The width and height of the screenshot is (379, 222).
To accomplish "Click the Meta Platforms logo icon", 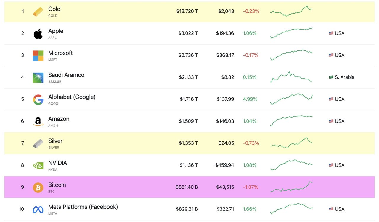I will click(x=38, y=210).
